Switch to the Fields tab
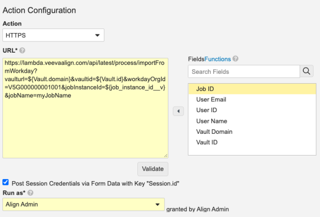320x217 pixels. (x=197, y=59)
